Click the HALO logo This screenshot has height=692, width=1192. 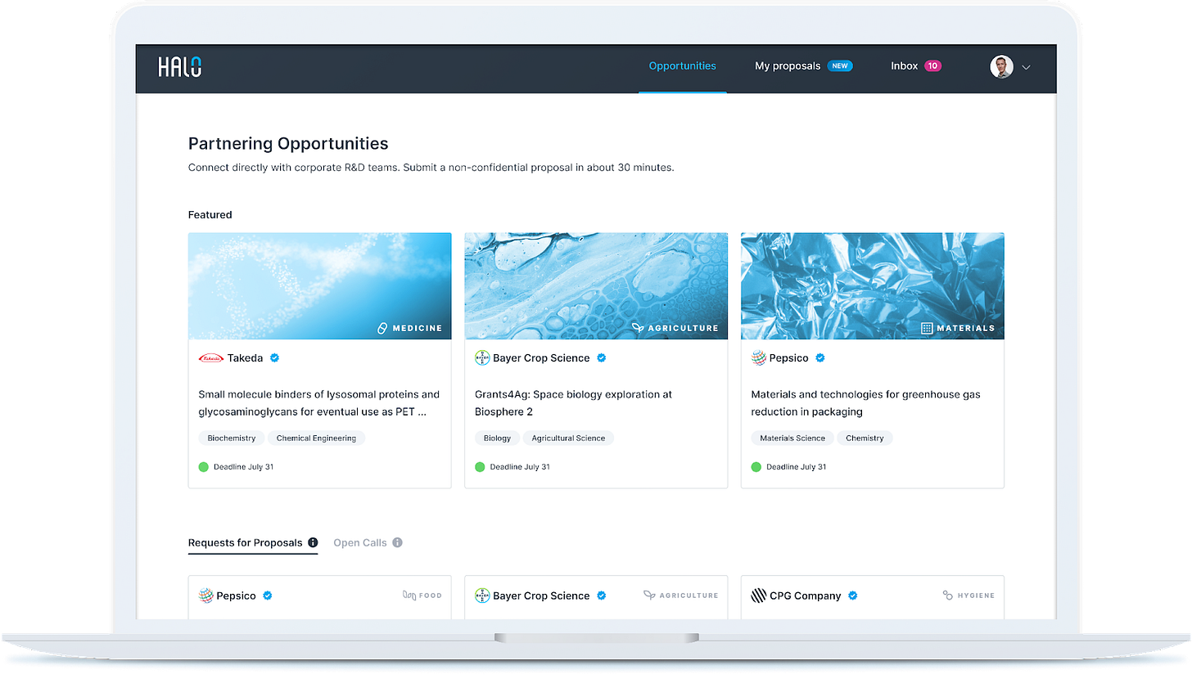180,66
